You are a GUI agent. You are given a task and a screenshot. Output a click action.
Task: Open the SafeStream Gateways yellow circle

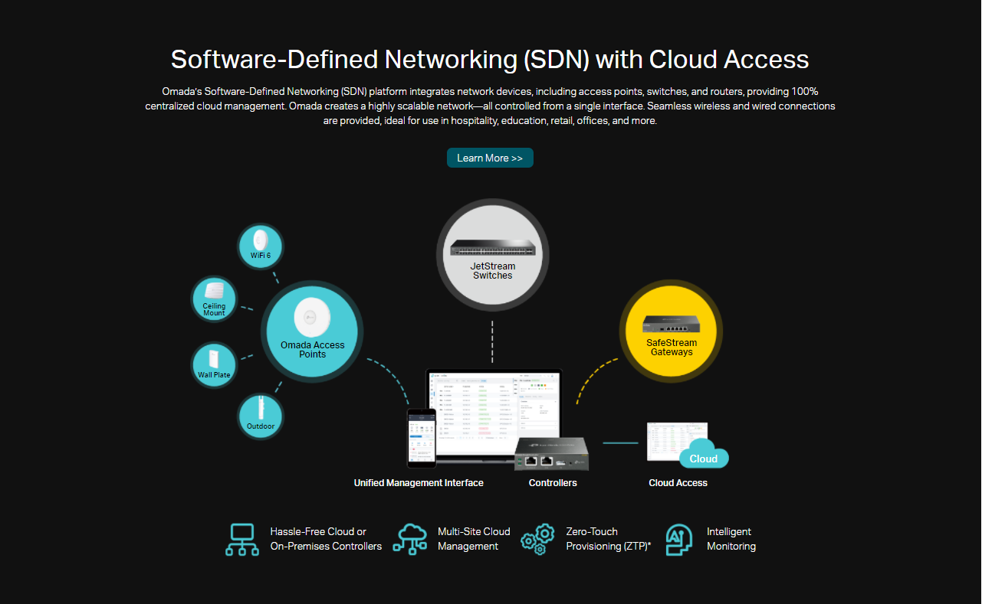coord(672,331)
